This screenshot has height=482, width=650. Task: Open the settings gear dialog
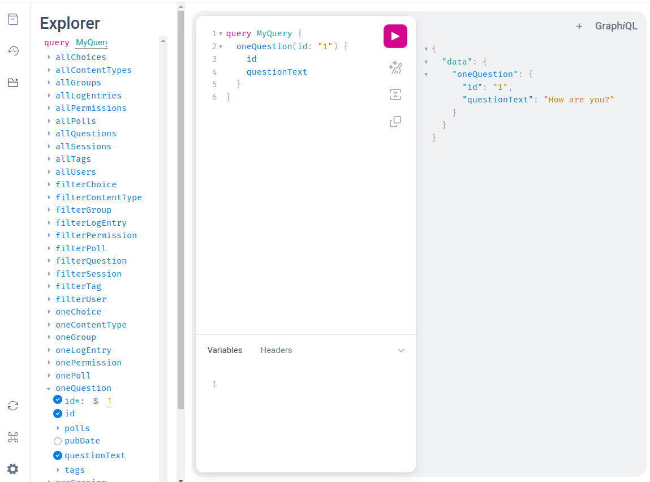click(x=13, y=469)
